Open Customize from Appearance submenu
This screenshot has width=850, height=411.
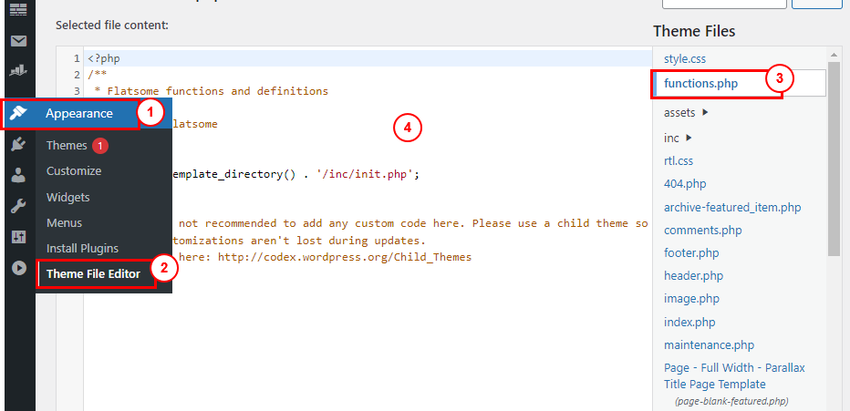[74, 171]
